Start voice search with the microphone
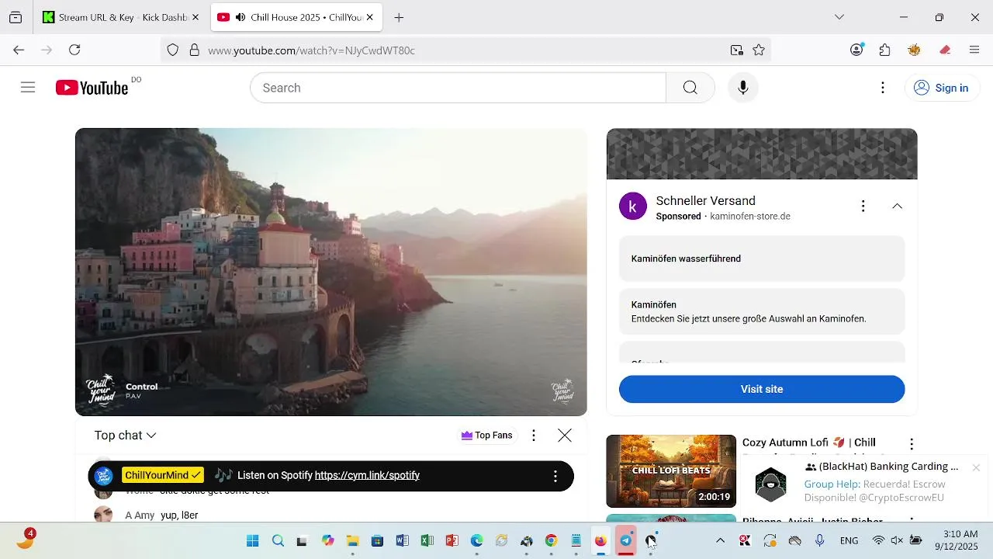 coord(742,88)
